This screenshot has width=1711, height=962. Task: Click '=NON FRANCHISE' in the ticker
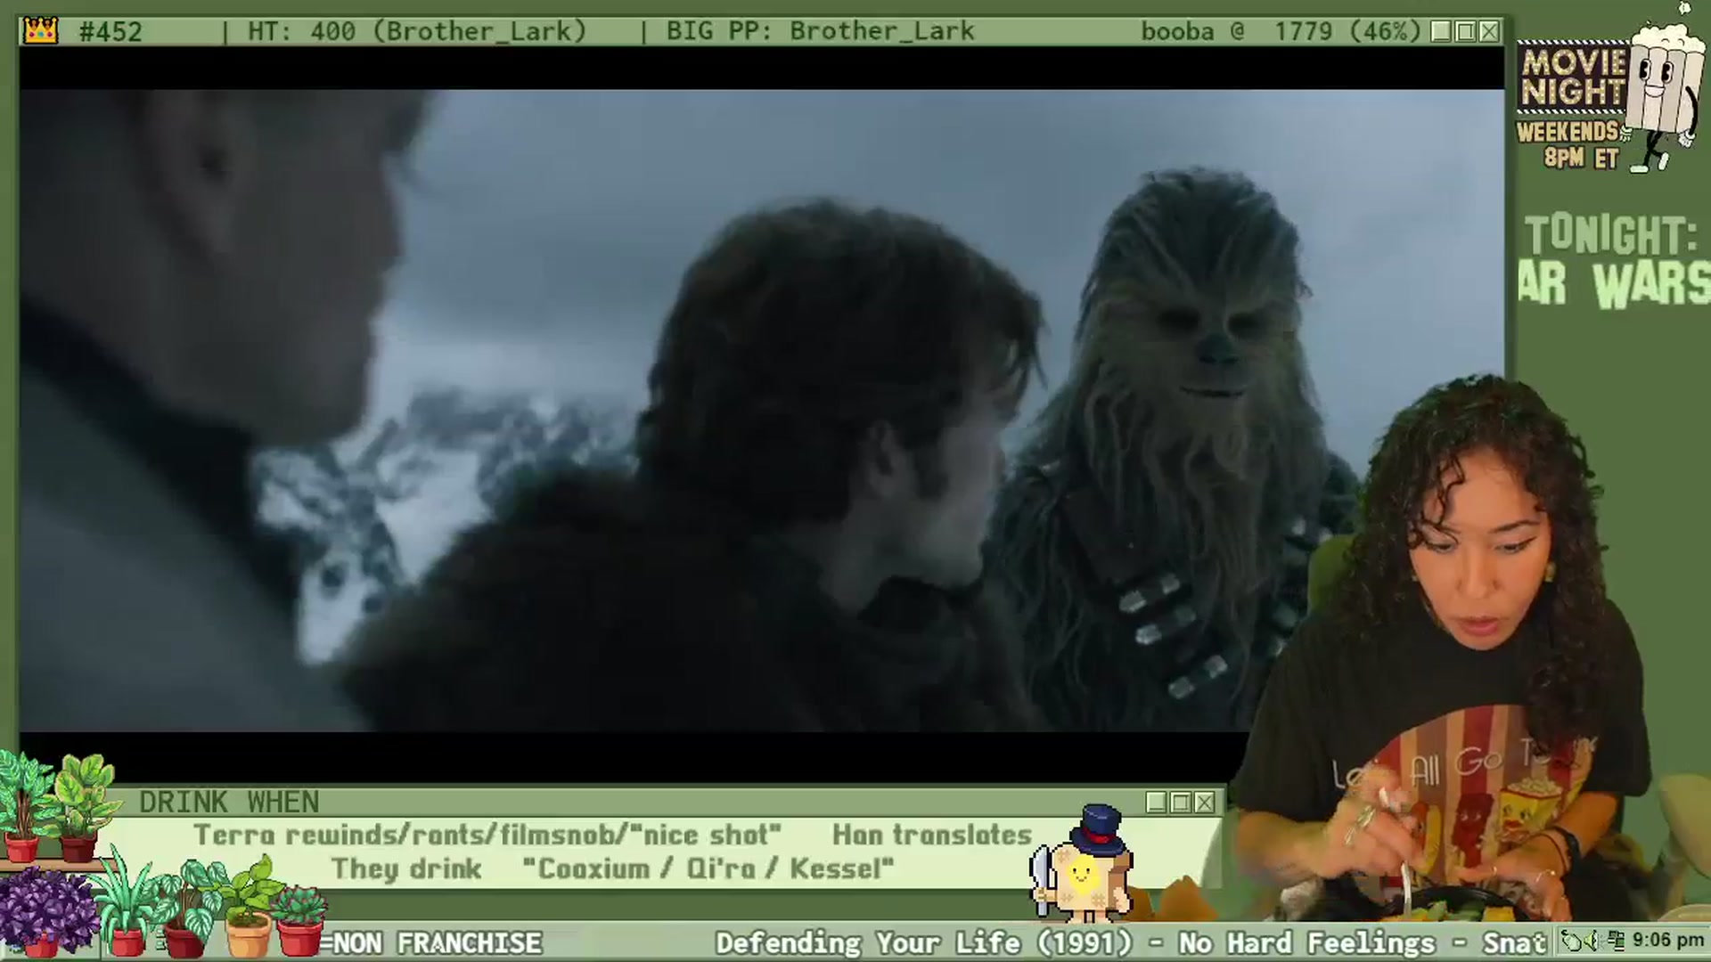tap(430, 942)
